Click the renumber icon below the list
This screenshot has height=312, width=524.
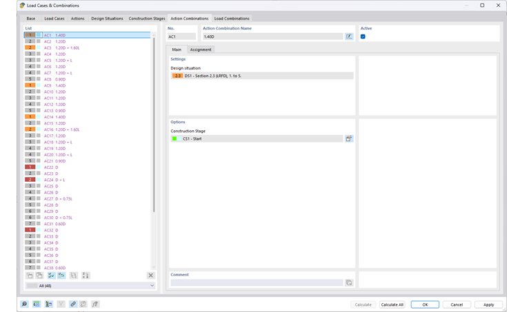point(74,275)
